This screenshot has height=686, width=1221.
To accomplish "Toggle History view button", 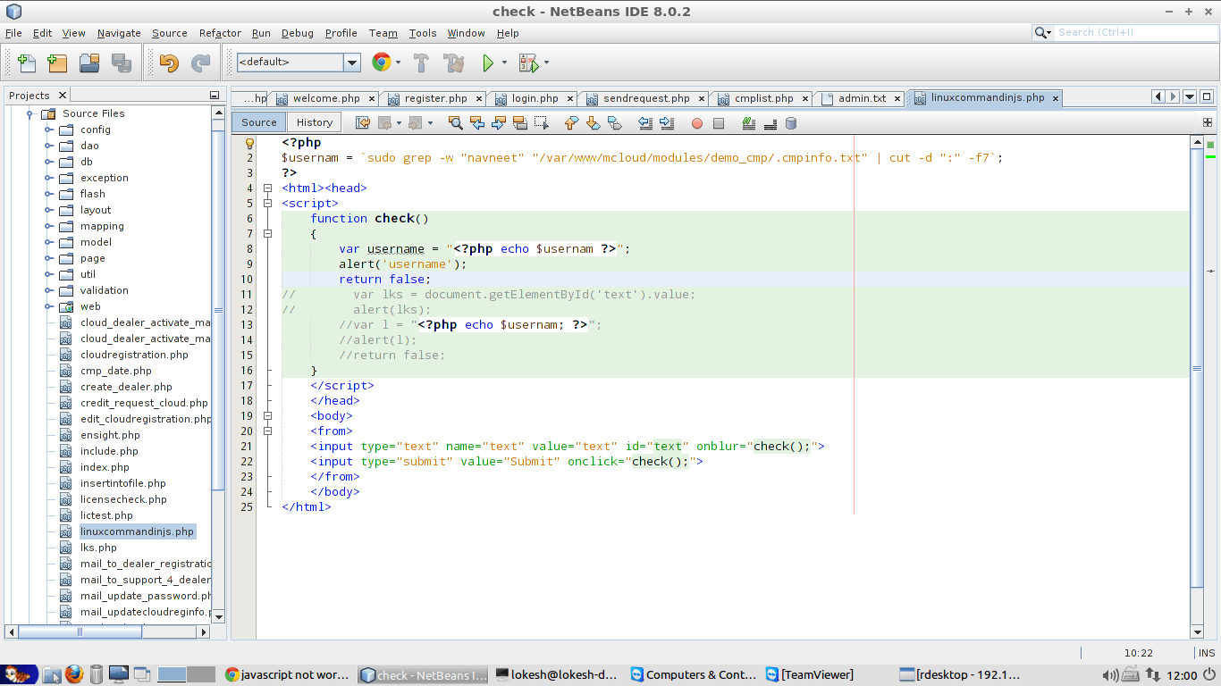I will pyautogui.click(x=315, y=122).
